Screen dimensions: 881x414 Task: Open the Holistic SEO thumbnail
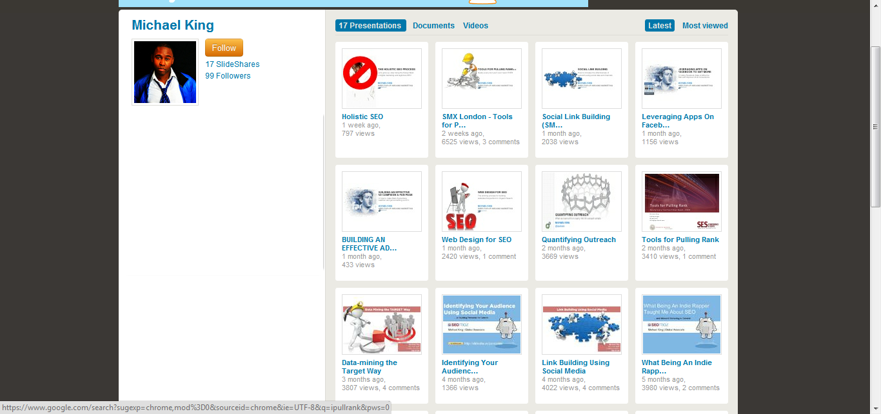[382, 79]
